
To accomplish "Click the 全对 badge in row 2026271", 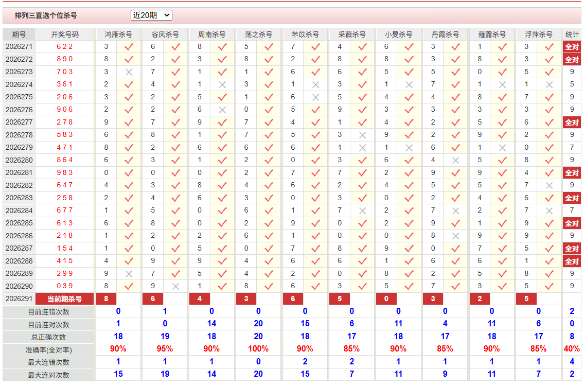I will [x=572, y=47].
